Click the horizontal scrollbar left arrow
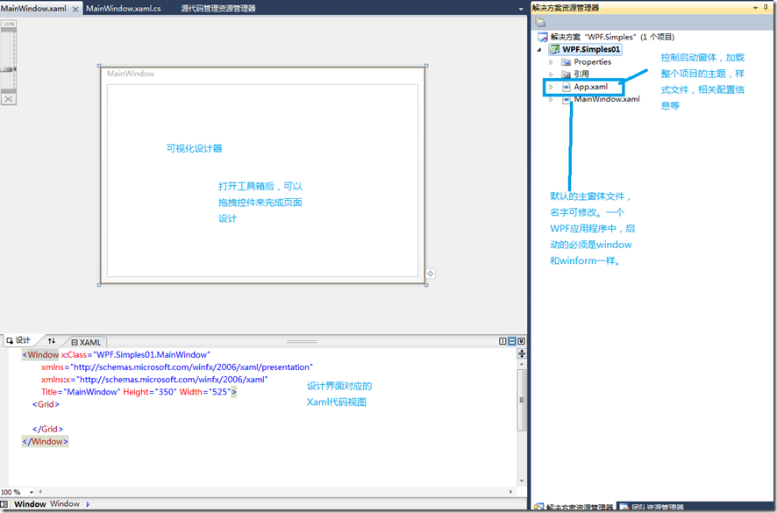The image size is (777, 513). (x=40, y=492)
